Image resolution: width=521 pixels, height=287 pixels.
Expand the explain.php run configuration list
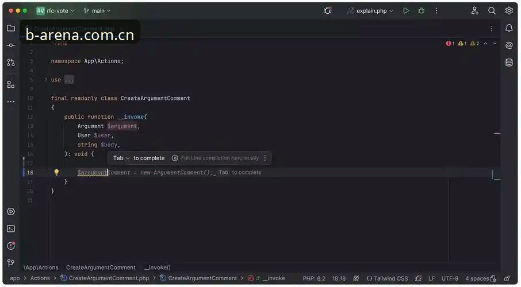[370, 10]
